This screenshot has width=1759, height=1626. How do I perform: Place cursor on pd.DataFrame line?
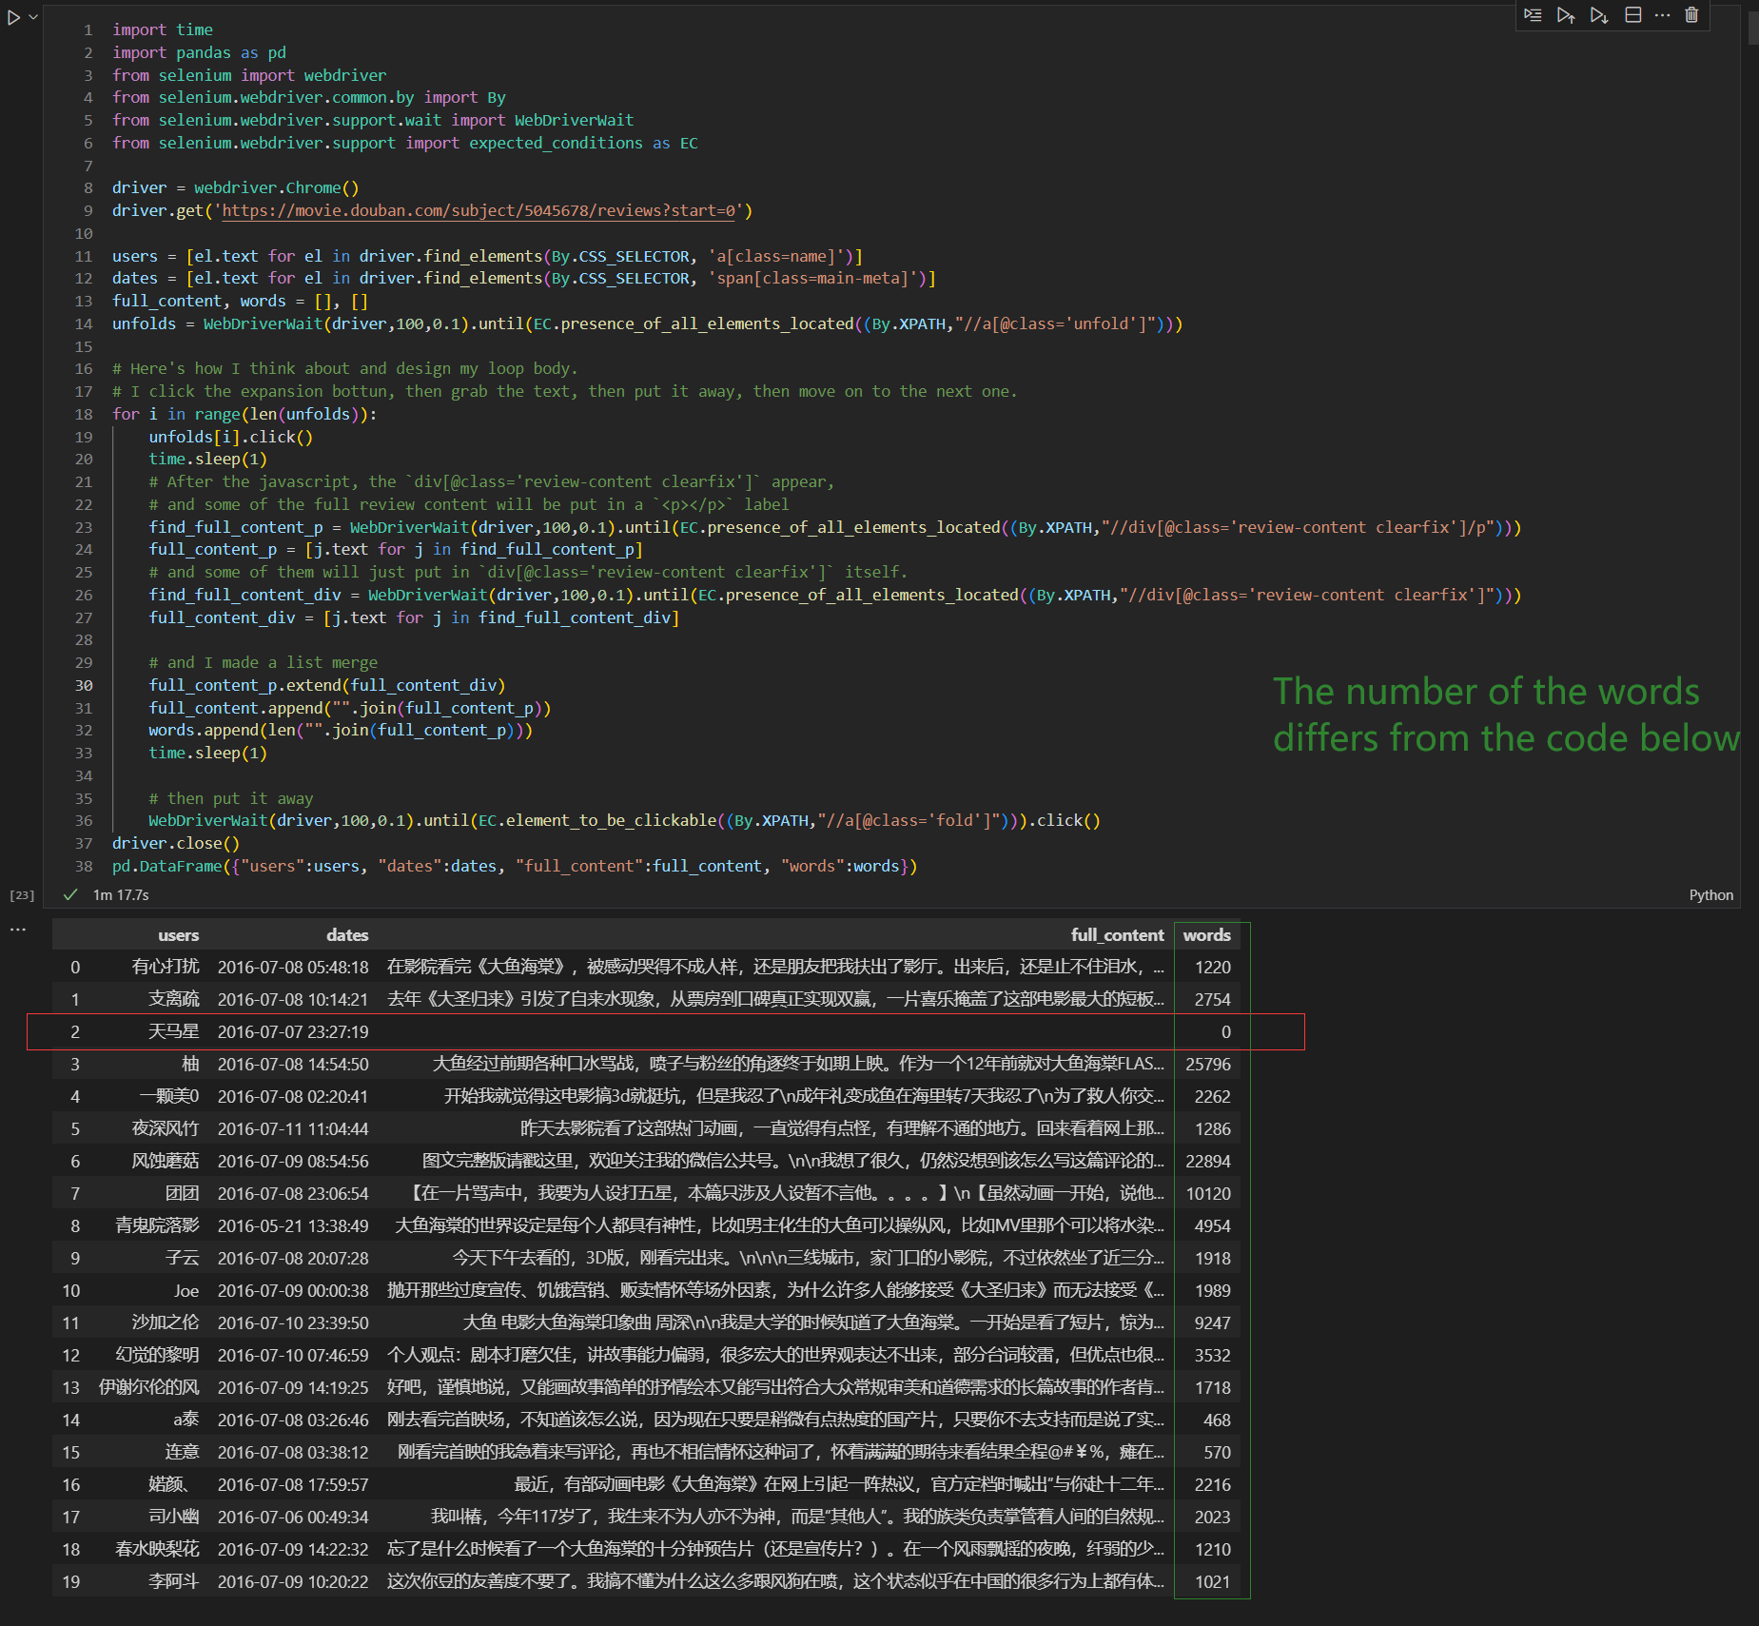coord(515,866)
